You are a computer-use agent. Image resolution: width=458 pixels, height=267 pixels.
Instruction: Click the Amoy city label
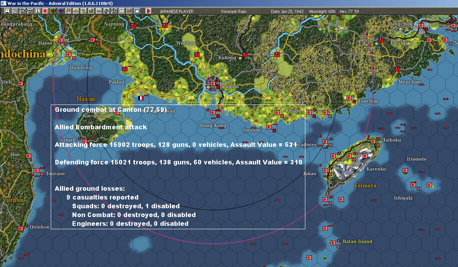click(294, 111)
